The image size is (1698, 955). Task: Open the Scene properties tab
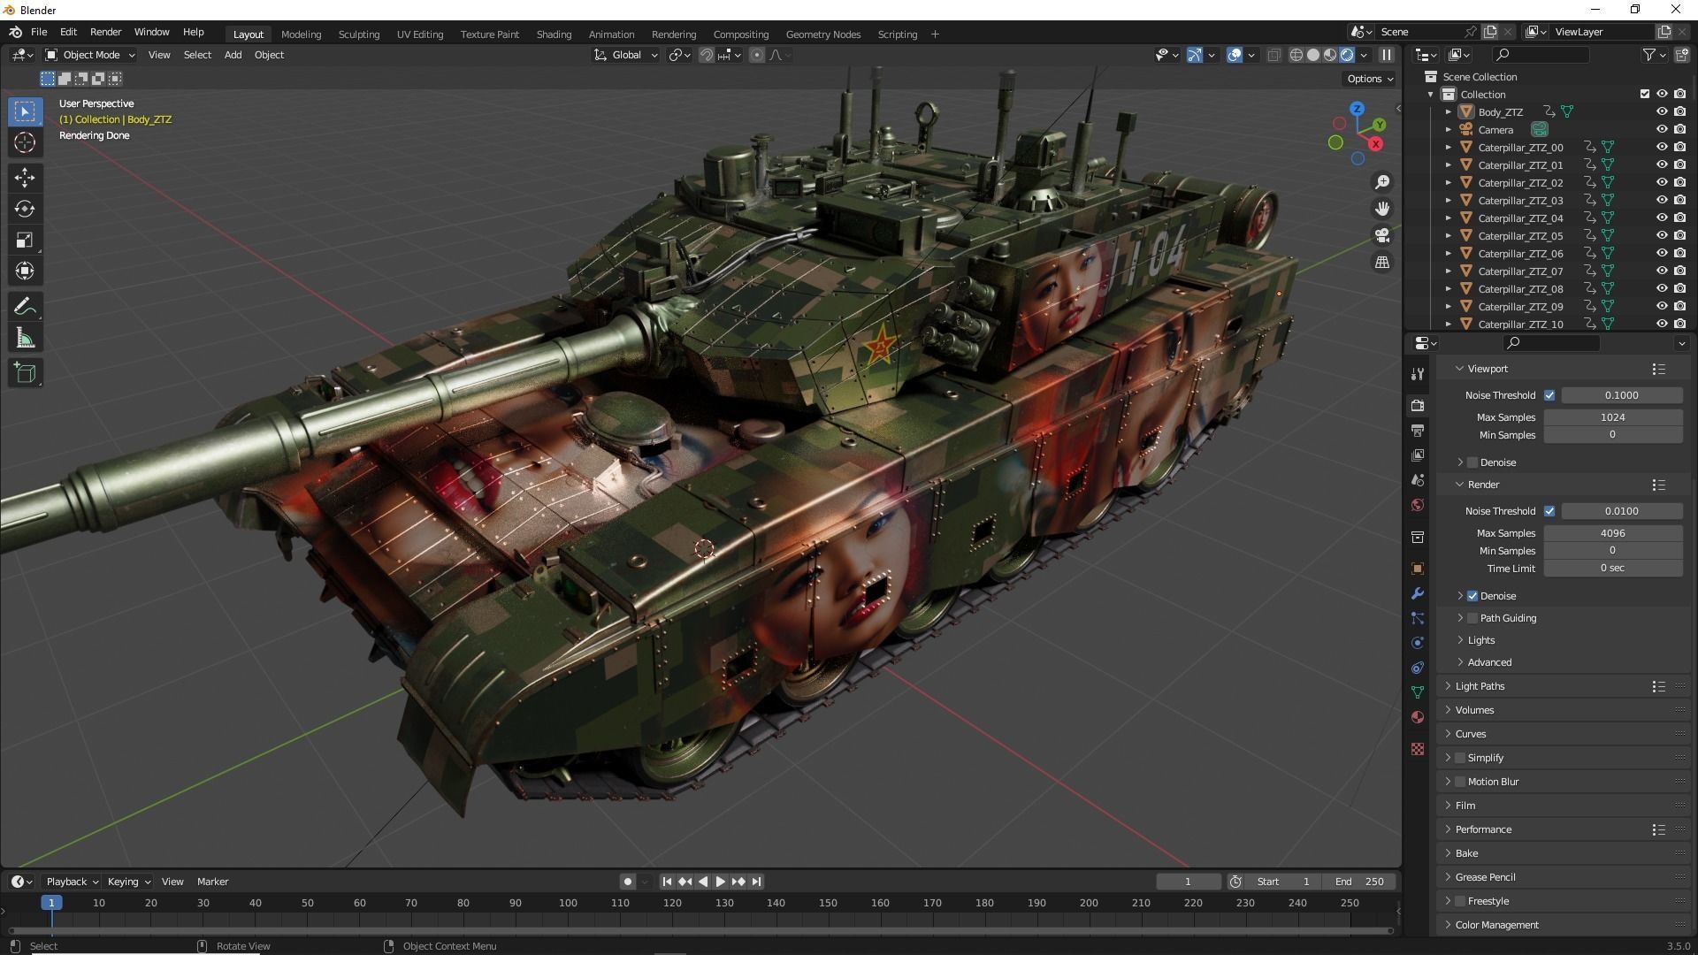1418,479
